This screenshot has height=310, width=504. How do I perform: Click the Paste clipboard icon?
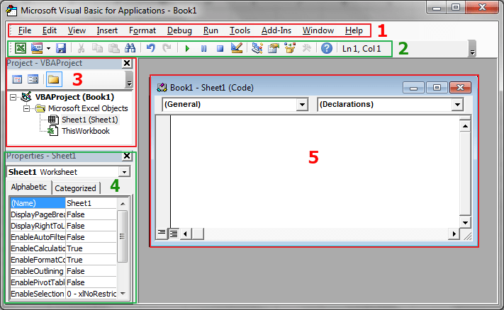113,48
